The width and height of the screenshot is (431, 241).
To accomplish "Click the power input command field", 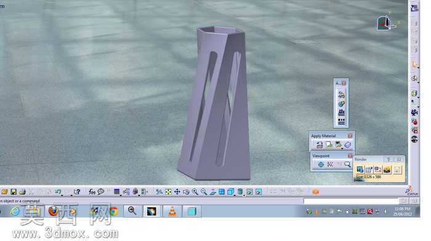I will pyautogui.click(x=351, y=201).
